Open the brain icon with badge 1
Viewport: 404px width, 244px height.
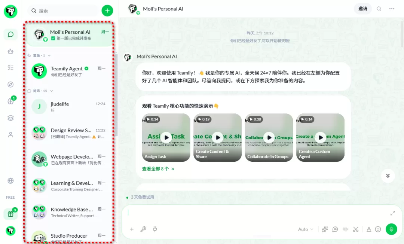10,101
